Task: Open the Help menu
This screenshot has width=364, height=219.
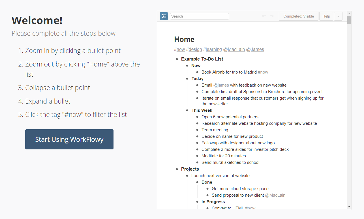Action: (x=326, y=16)
